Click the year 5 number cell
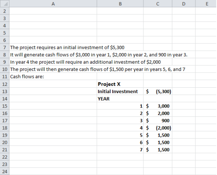 (x=120, y=135)
